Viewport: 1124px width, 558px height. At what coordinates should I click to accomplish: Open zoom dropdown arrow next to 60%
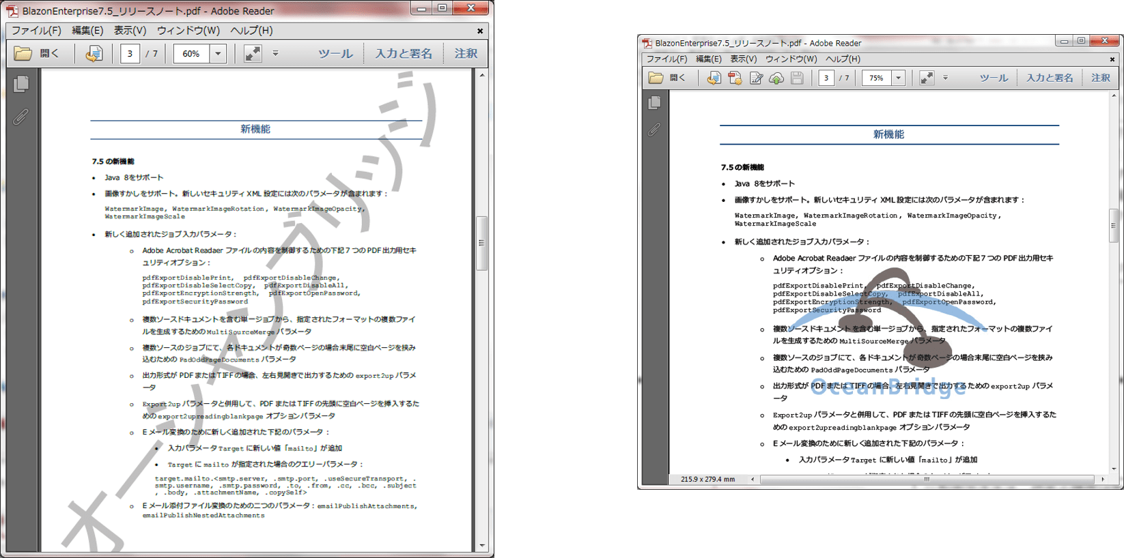[x=218, y=53]
